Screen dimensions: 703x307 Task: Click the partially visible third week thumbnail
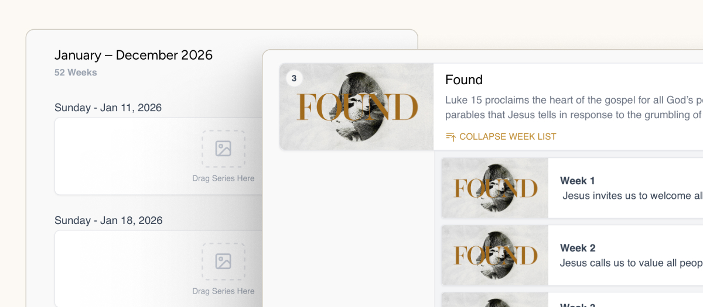[495, 300]
